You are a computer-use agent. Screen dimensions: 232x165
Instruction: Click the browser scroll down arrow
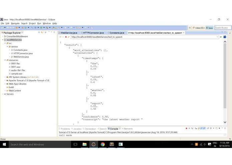click(225, 122)
